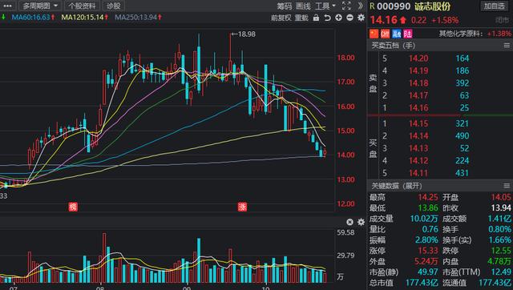The width and height of the screenshot is (513, 290).
Task: Click the red 涨 event marker
Action: click(242, 207)
